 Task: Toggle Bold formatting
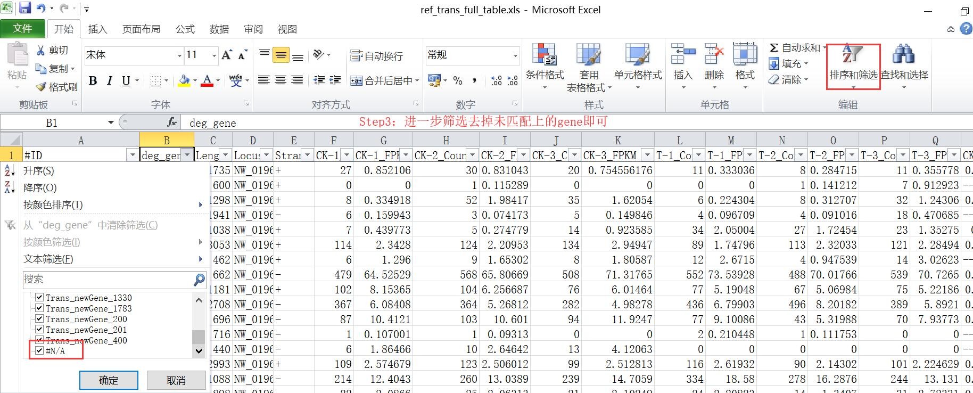(93, 80)
